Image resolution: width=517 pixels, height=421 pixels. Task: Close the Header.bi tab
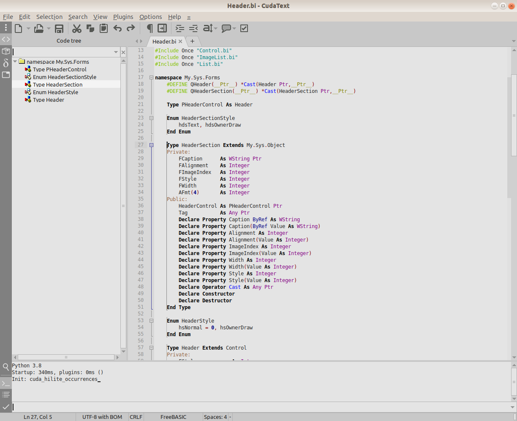180,41
